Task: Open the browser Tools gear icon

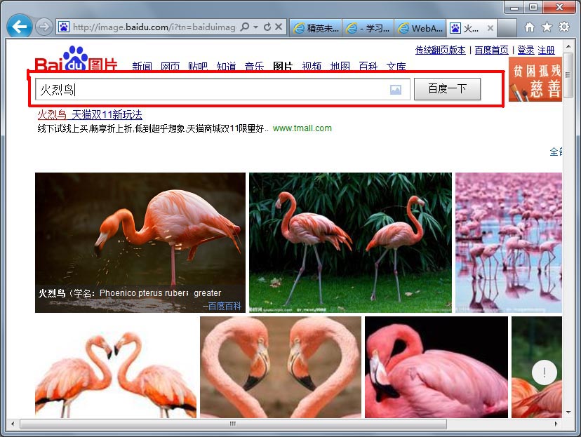Action: (563, 27)
